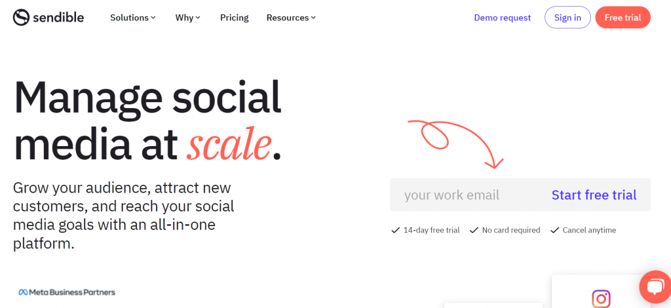671x308 pixels.
Task: Expand the Resources dropdown menu
Action: [x=291, y=18]
